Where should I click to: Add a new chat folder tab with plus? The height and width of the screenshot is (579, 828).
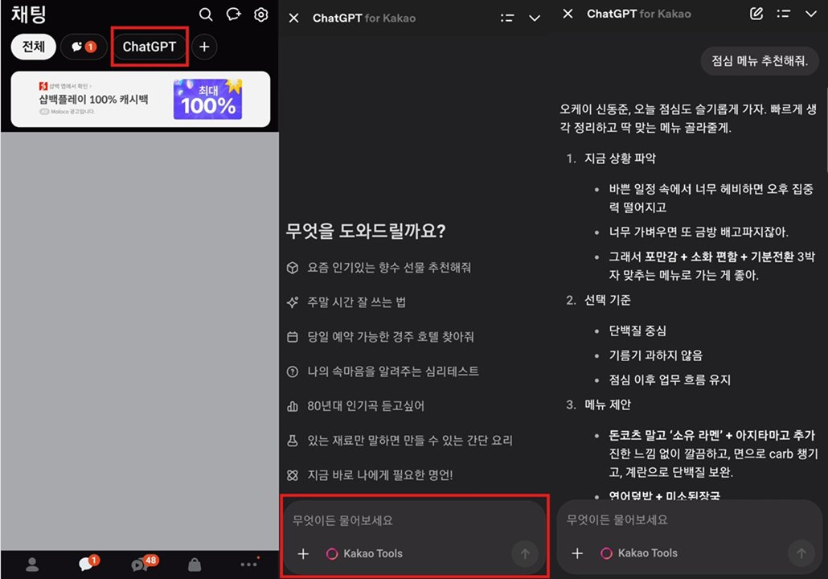[x=204, y=47]
